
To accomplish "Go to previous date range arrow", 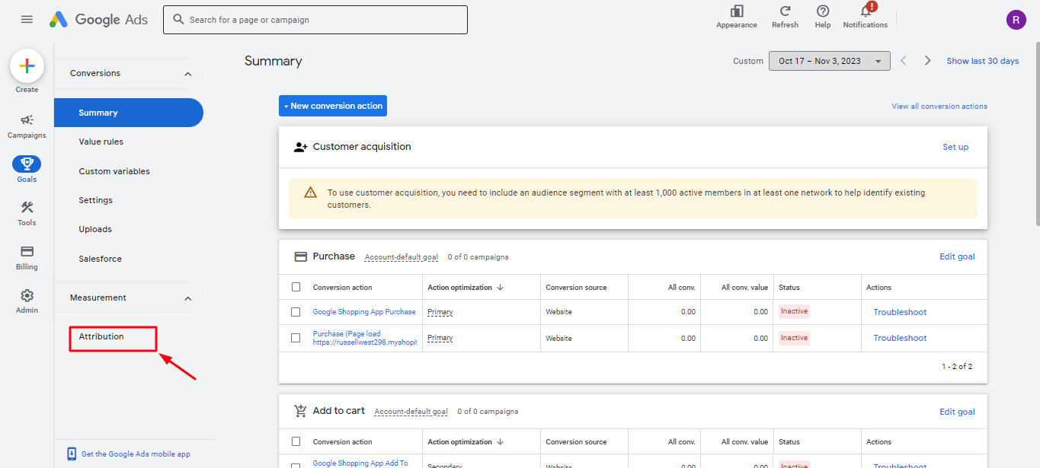I will coord(904,61).
